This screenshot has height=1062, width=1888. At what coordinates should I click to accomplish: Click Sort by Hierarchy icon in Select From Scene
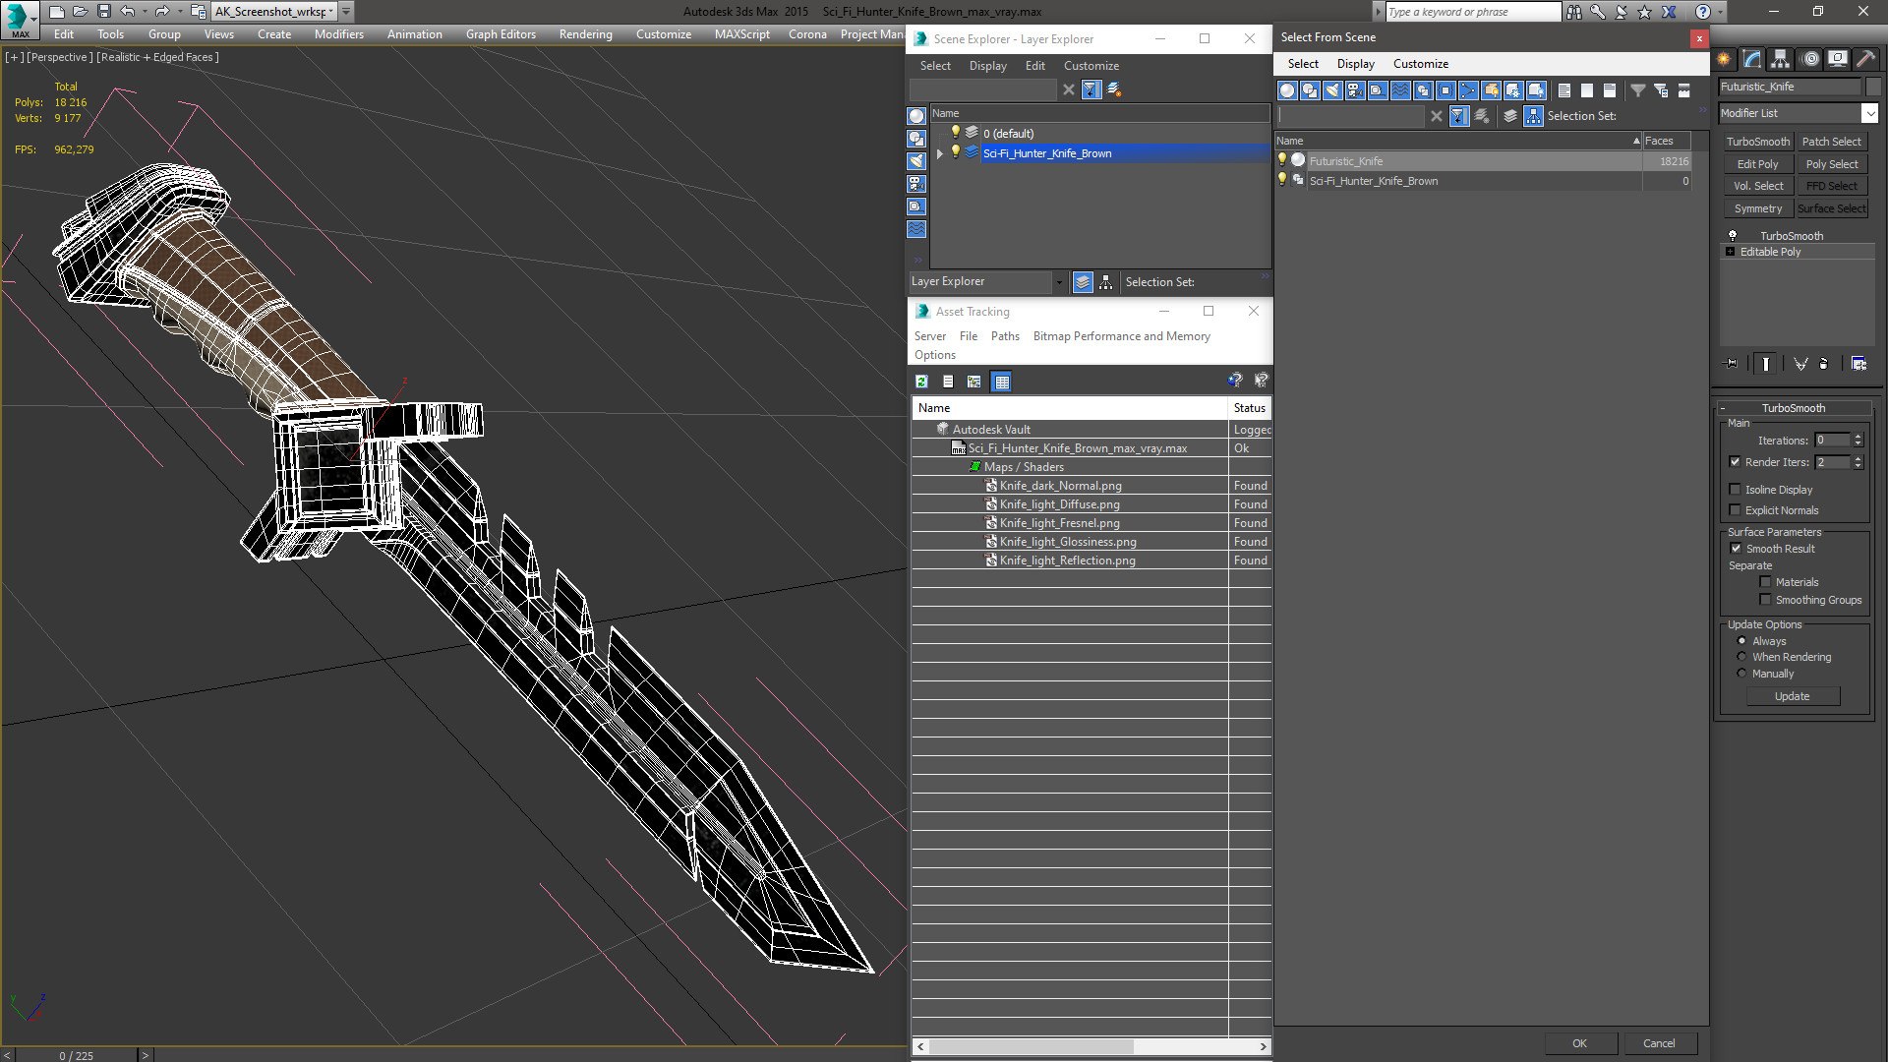[1534, 116]
